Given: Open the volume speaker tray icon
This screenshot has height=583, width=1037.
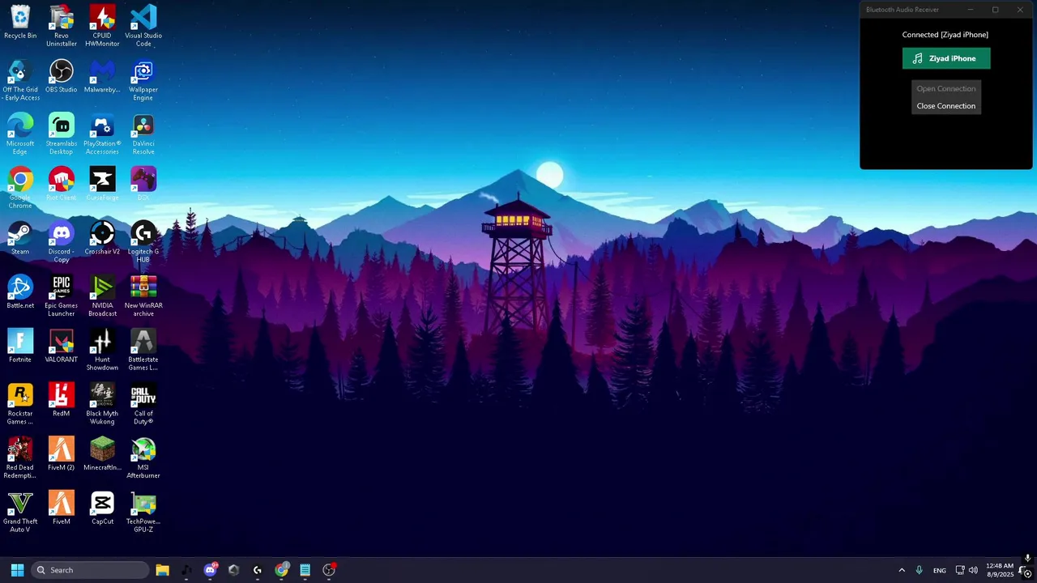Looking at the screenshot, I should (973, 570).
